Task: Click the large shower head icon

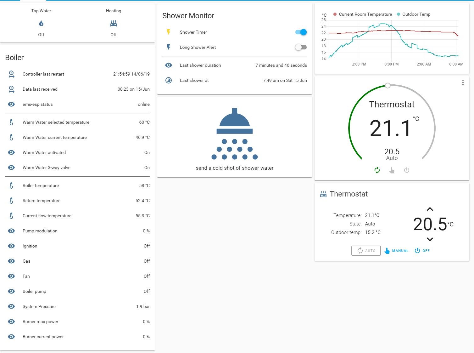Action: tap(235, 134)
